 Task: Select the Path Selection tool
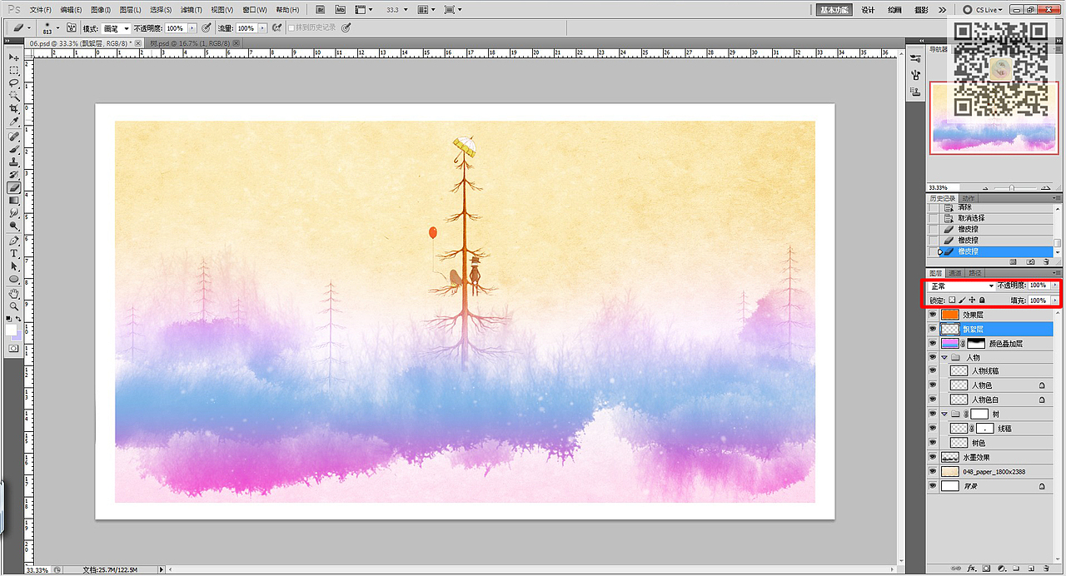pos(14,266)
